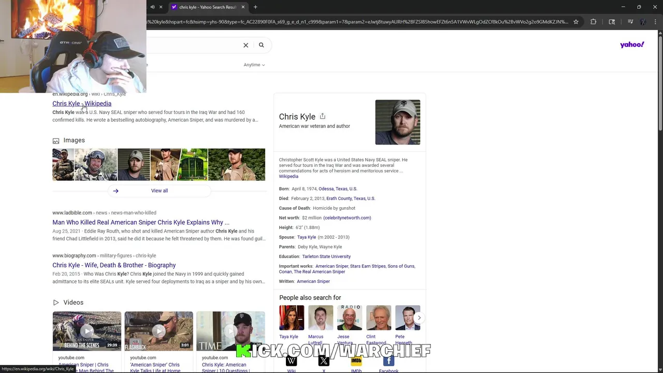Play the Behind The Scenes 29:39 video

(87, 331)
